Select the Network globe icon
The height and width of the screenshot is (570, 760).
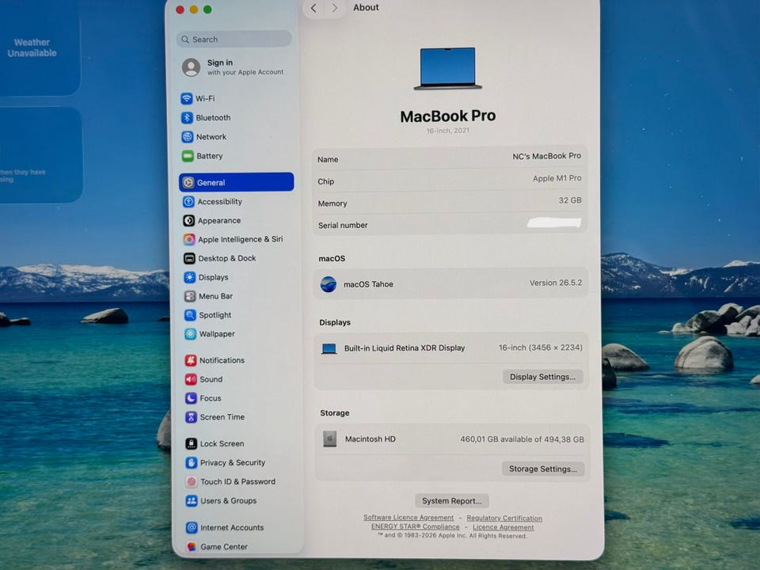pyautogui.click(x=187, y=137)
